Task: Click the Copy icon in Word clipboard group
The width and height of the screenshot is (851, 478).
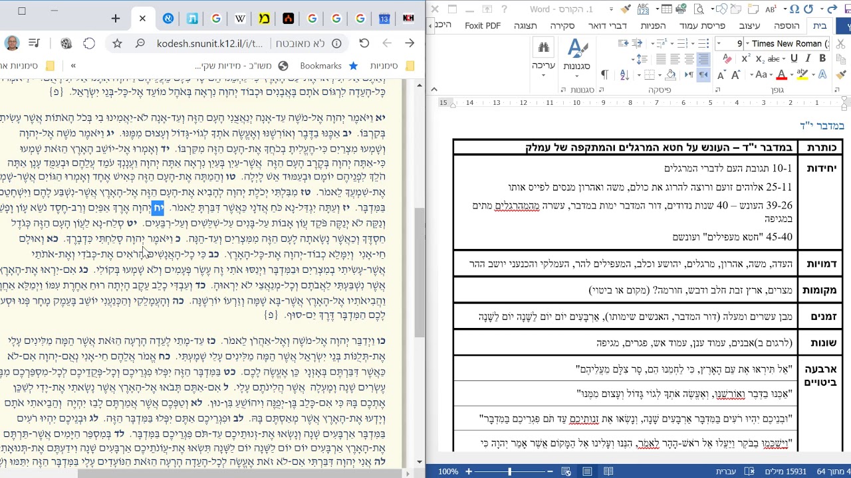Action: click(841, 58)
